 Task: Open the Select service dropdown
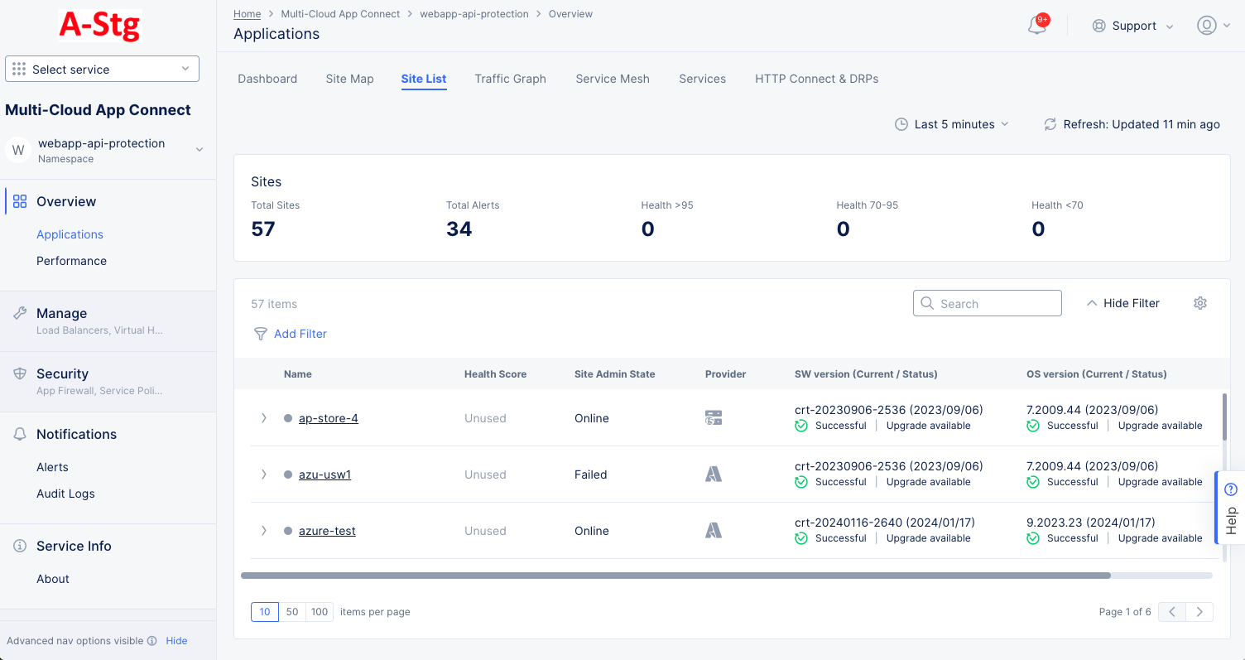102,70
